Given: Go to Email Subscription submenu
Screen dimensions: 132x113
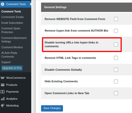Looking at the screenshot, I should (x=12, y=23).
